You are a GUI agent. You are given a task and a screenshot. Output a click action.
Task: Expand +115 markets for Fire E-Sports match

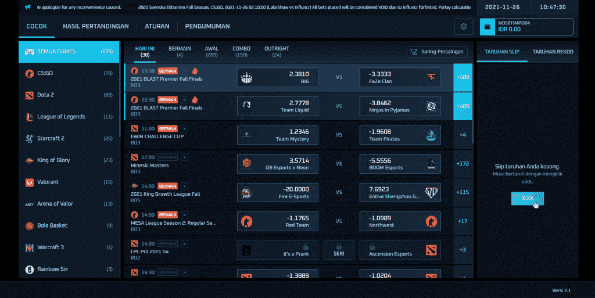[463, 192]
